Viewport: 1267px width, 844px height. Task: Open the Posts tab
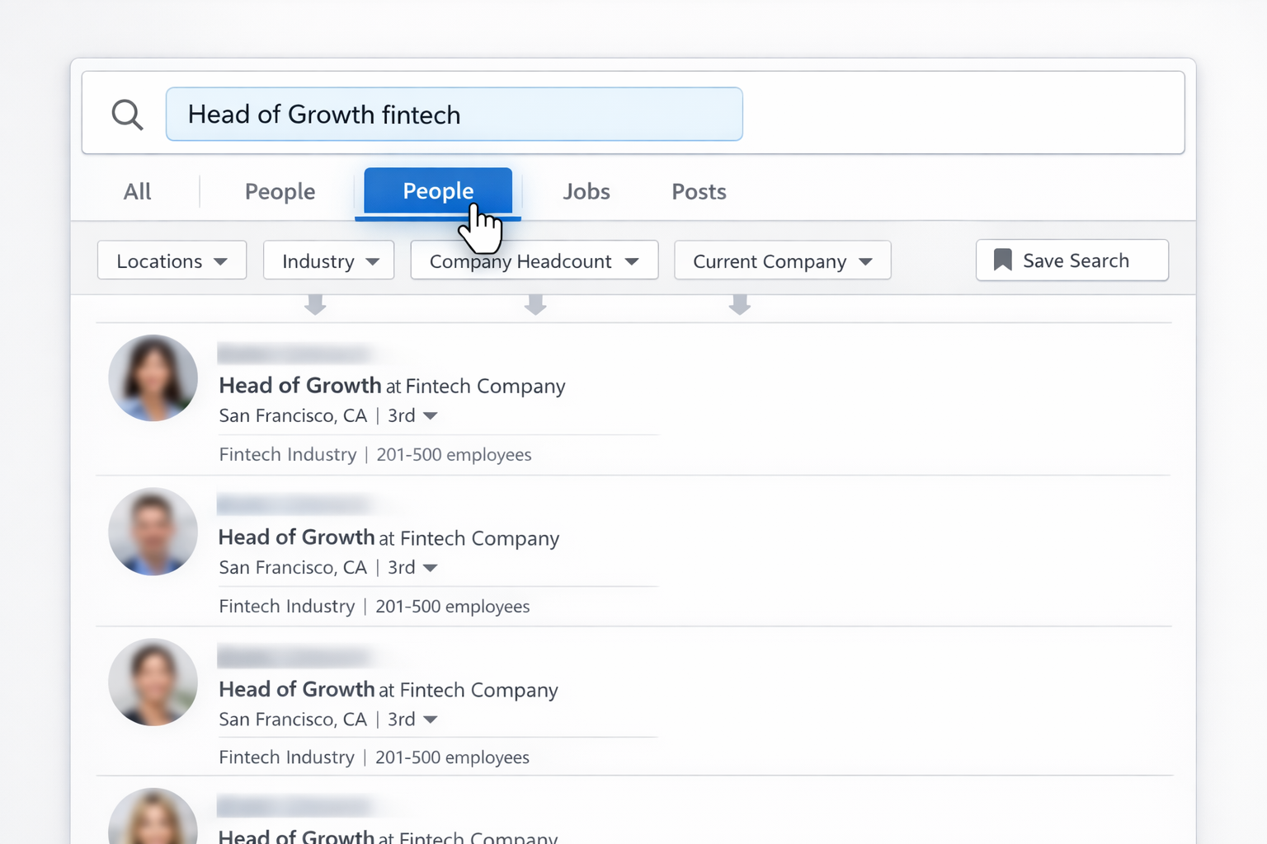[699, 191]
